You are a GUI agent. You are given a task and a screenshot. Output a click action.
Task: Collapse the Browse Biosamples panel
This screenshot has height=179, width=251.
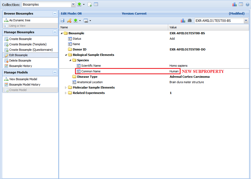click(x=55, y=13)
